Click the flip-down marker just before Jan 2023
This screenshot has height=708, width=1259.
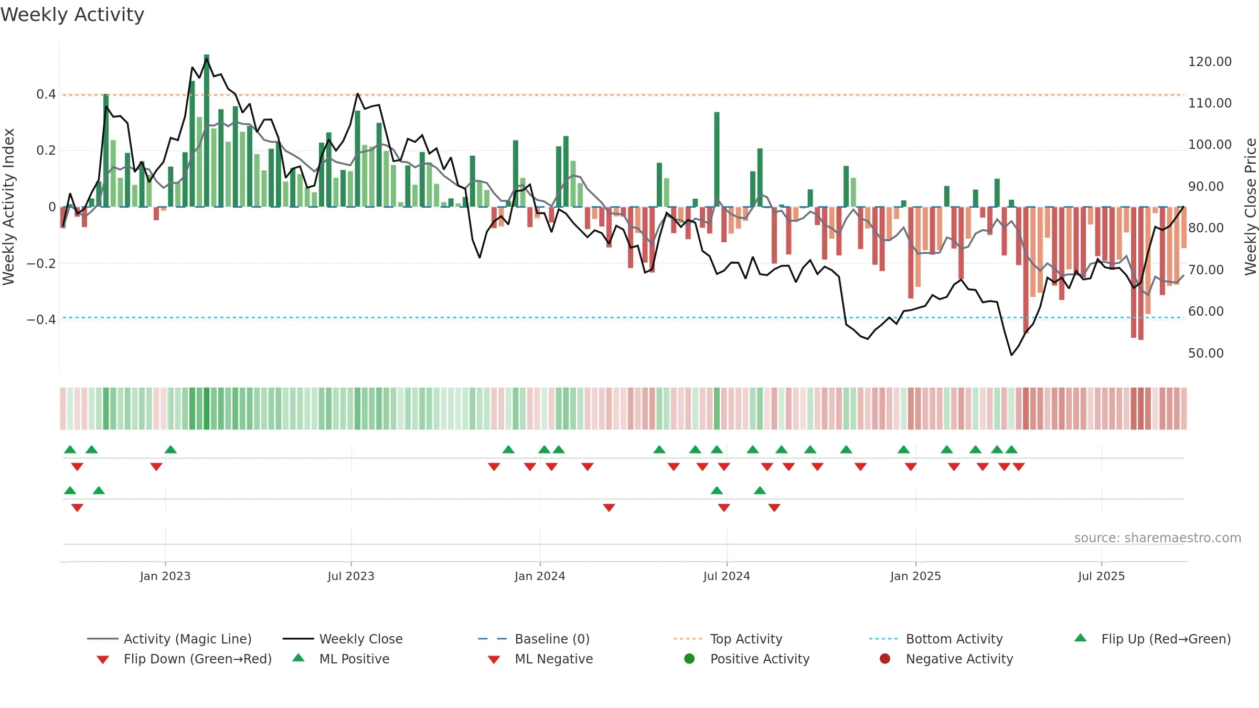156,467
